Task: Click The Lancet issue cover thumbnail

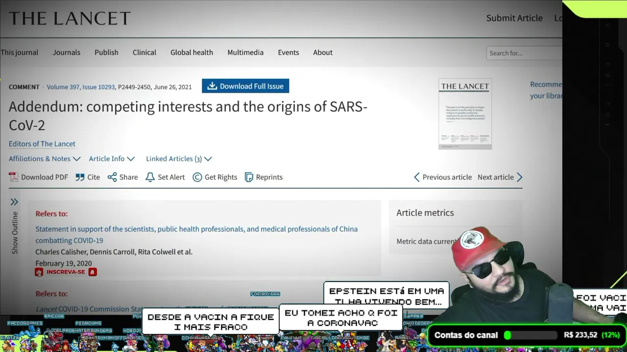Action: click(465, 114)
